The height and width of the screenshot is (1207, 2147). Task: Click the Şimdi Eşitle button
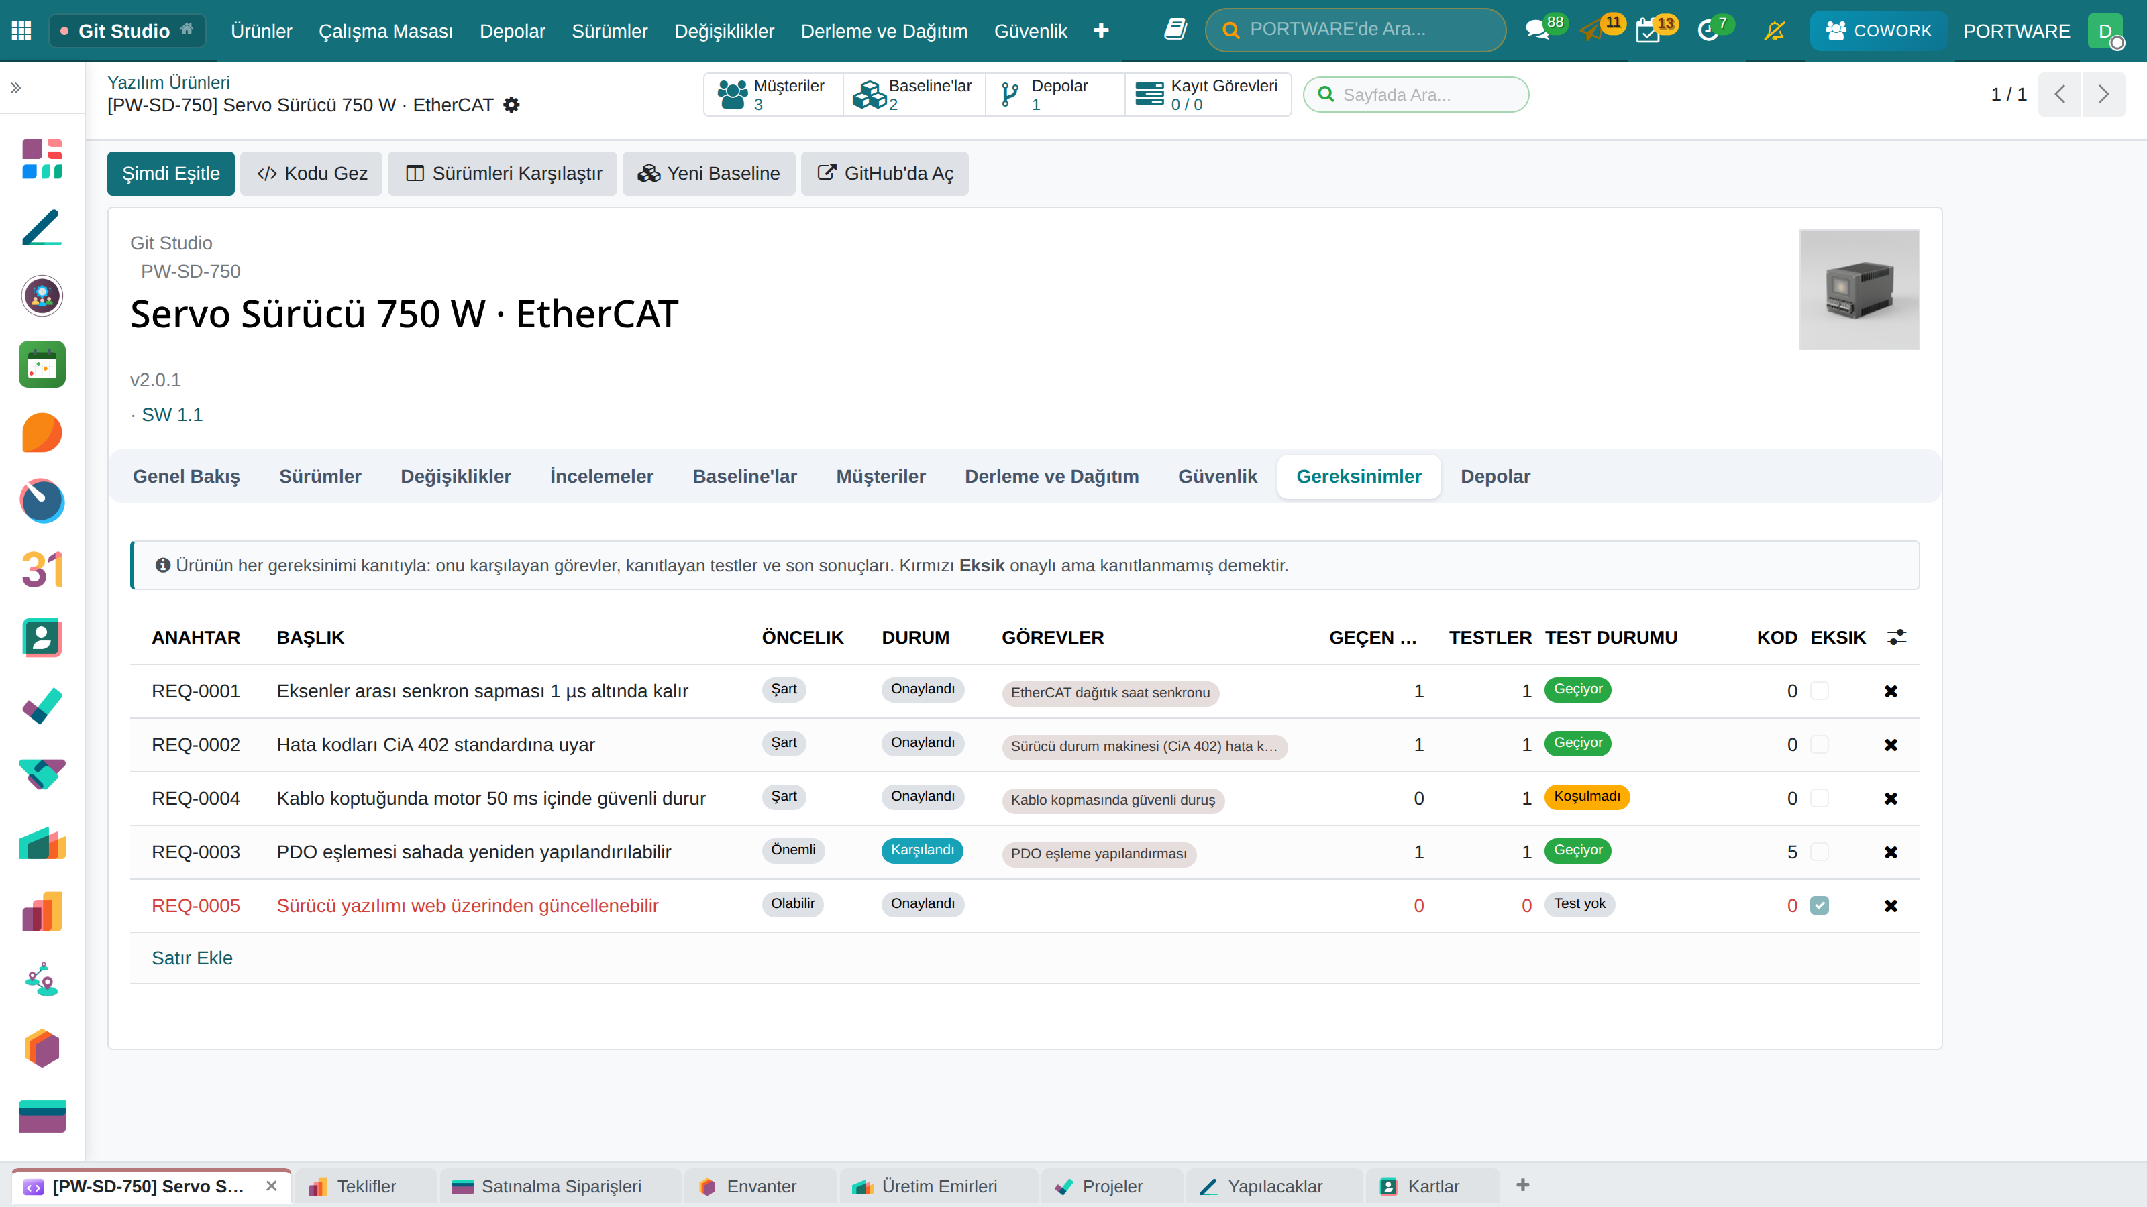coord(171,173)
